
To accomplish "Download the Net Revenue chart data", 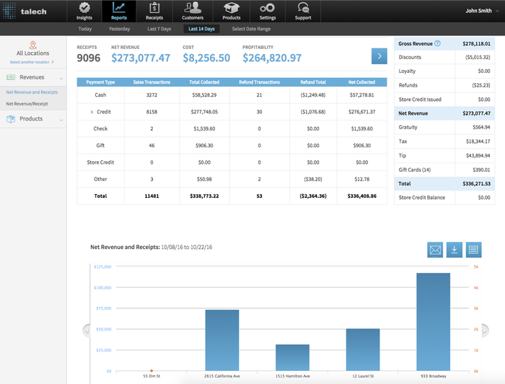I will pos(454,250).
